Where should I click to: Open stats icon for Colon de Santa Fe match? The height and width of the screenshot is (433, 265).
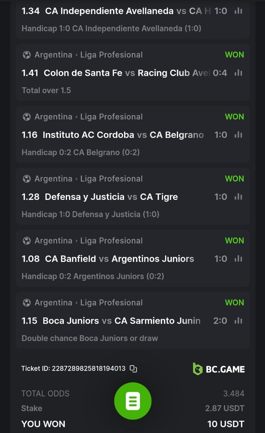(x=238, y=73)
